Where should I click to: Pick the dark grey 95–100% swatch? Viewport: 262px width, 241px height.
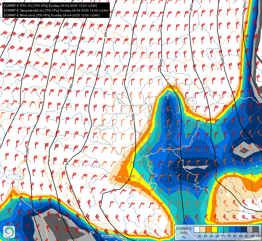[256, 229]
